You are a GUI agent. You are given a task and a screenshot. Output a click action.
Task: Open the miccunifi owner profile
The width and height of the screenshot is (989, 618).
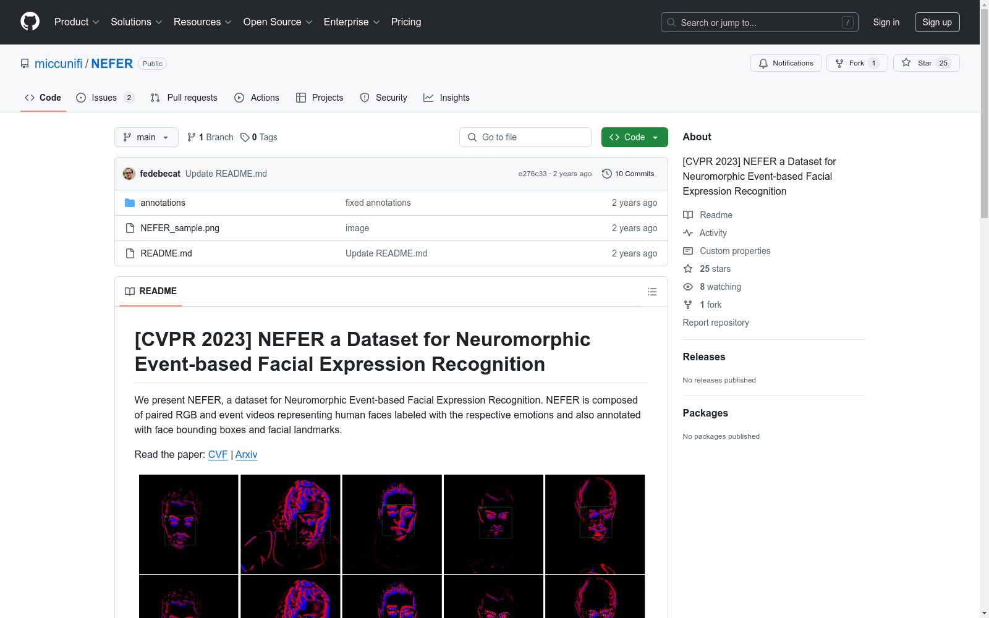(59, 64)
